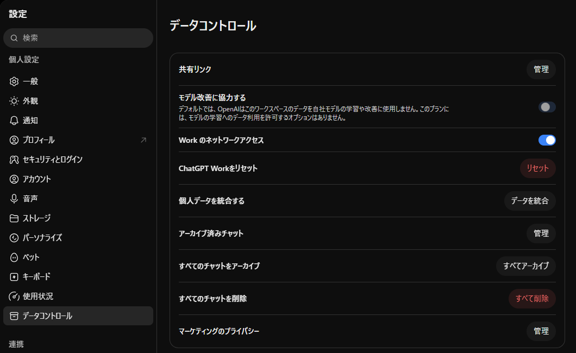Open 使用状況 settings section
This screenshot has width=576, height=353.
pyautogui.click(x=78, y=296)
